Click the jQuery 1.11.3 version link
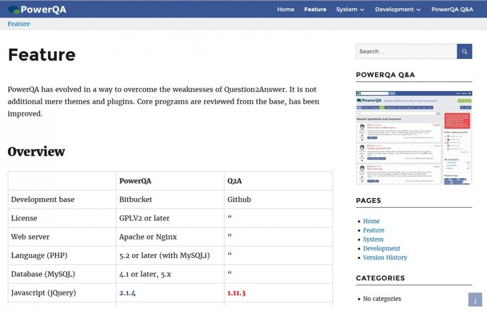Viewport: 487px width, 313px height. tap(236, 293)
